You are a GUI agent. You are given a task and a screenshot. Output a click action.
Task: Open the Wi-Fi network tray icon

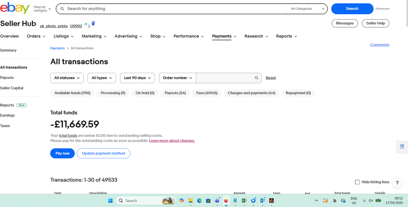365,200
